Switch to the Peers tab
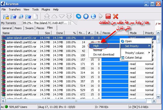The width and height of the screenshot is (163, 110). [x=18, y=28]
